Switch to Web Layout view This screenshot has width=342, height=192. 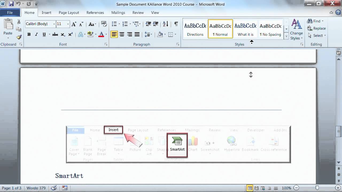263,188
